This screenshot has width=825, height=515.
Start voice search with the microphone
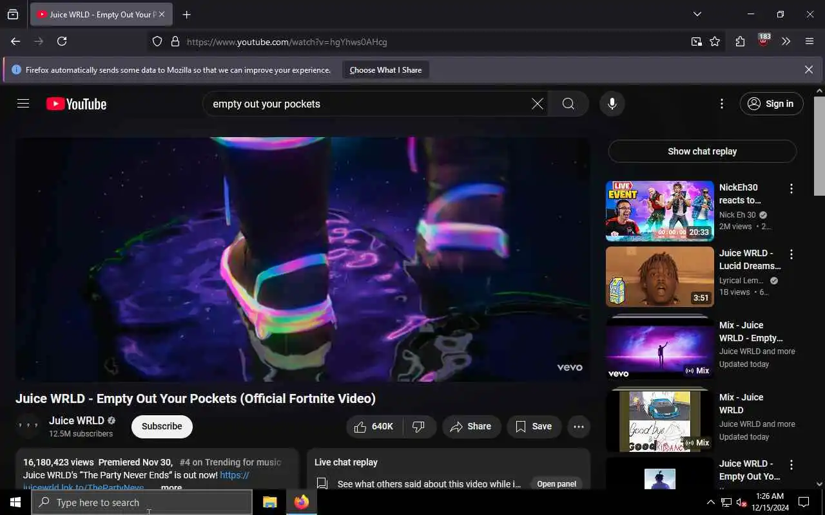[612, 104]
